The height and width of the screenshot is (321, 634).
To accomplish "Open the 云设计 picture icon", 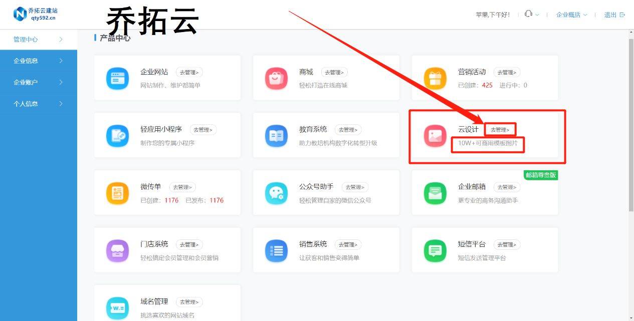I will coord(435,136).
